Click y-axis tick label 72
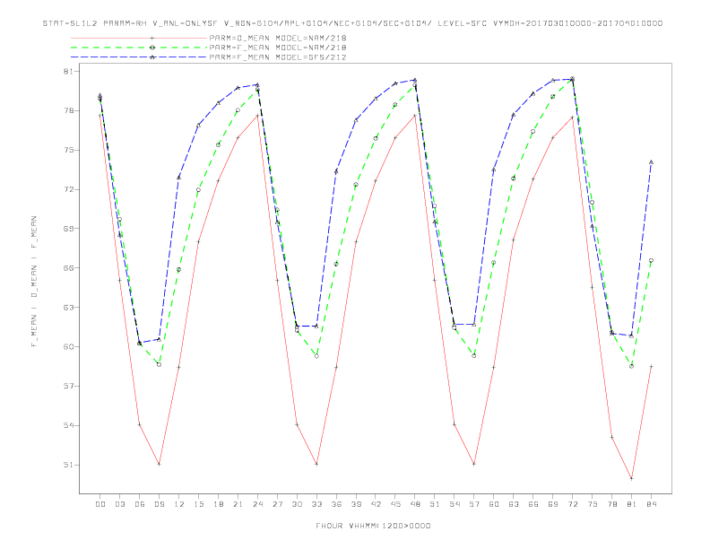This screenshot has height=549, width=710. point(70,189)
